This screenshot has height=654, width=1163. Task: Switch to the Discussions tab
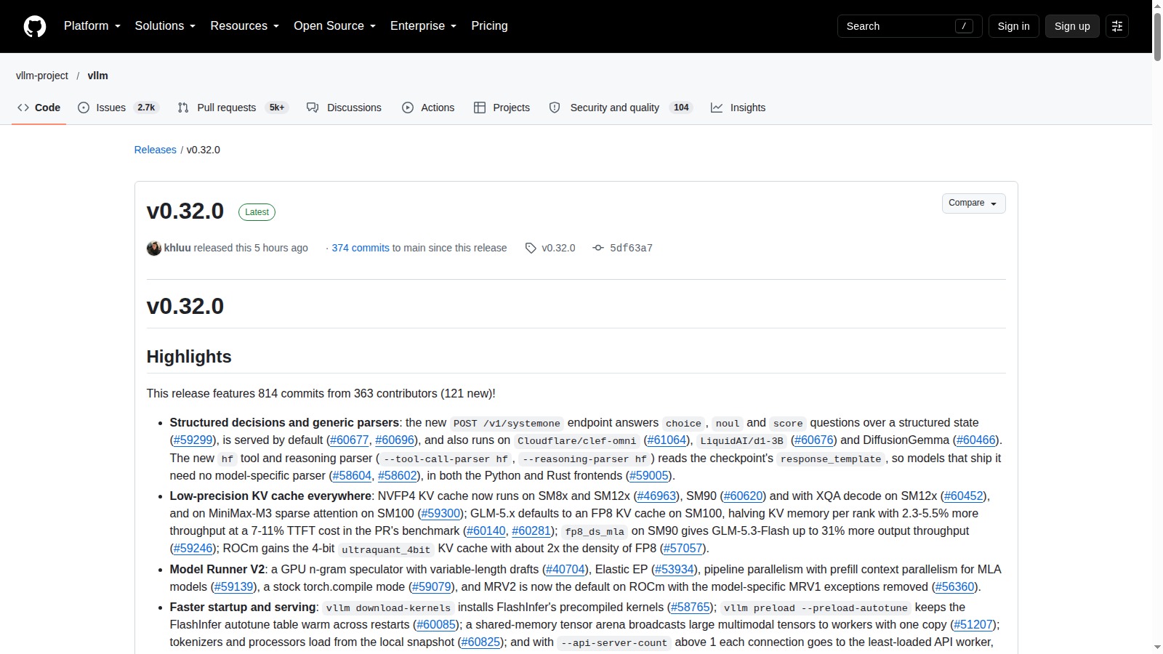[344, 108]
